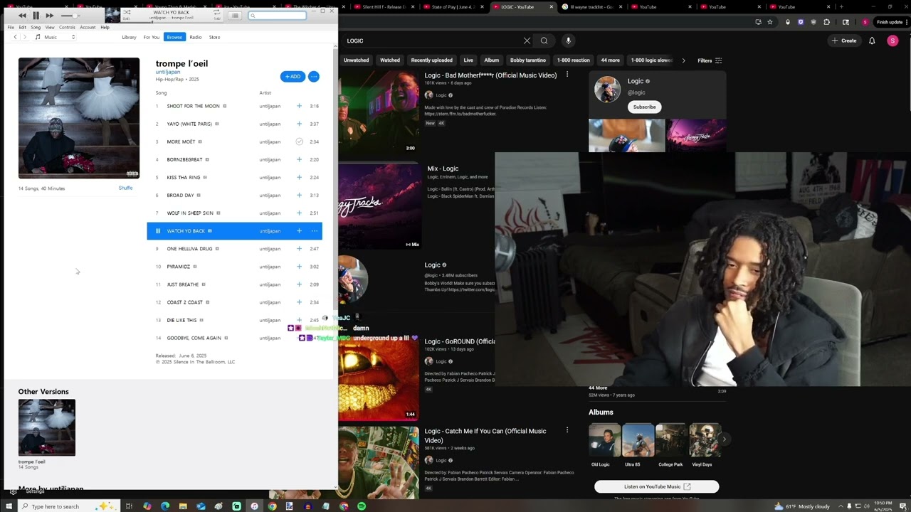
Task: Clear the YouTube search box with X
Action: coord(527,41)
